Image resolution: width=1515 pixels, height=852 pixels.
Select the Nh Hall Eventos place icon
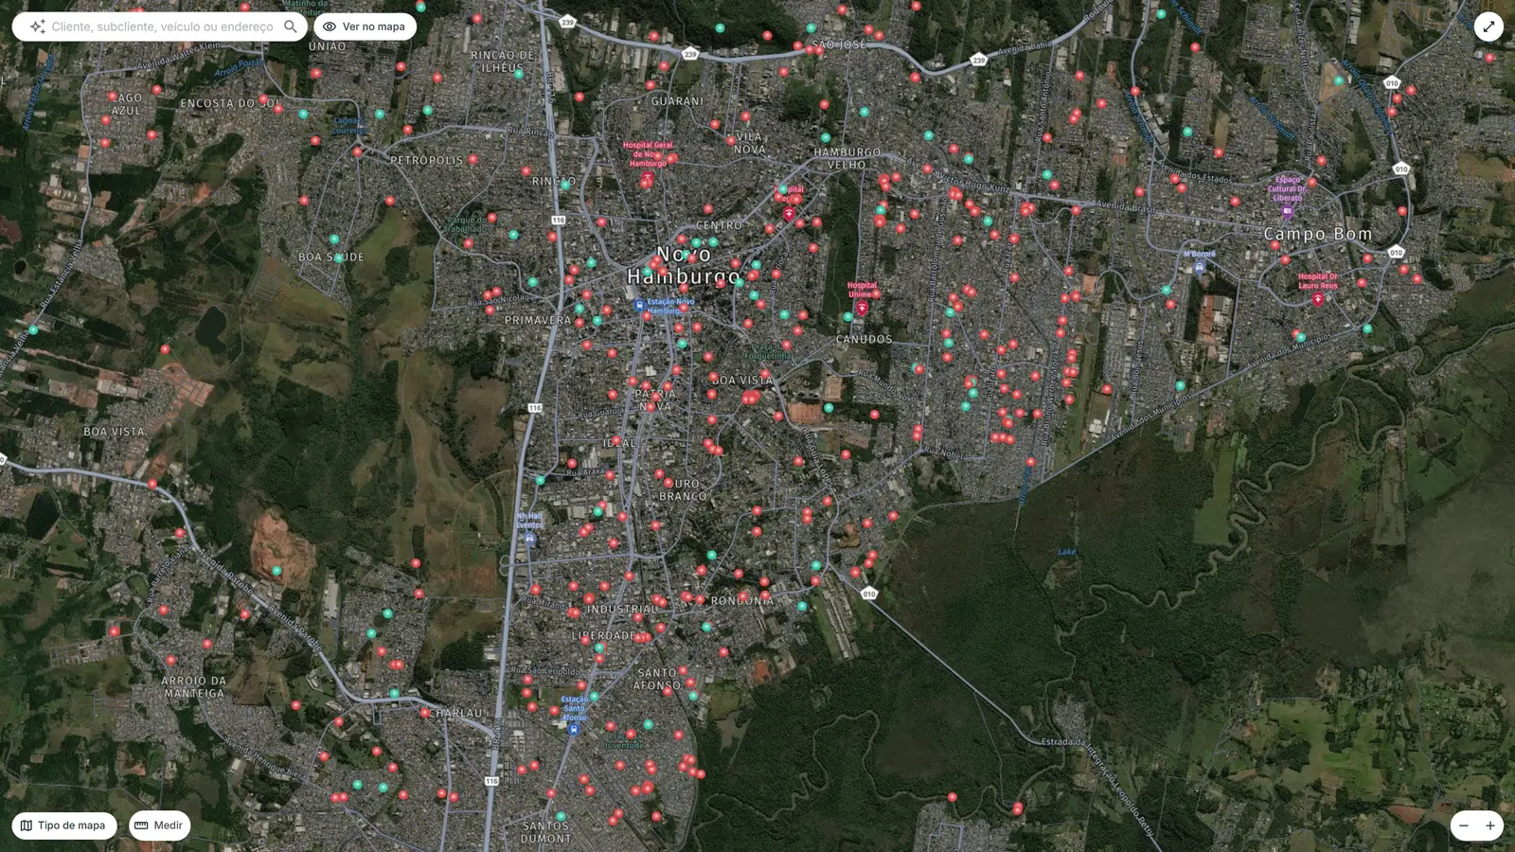(x=529, y=538)
